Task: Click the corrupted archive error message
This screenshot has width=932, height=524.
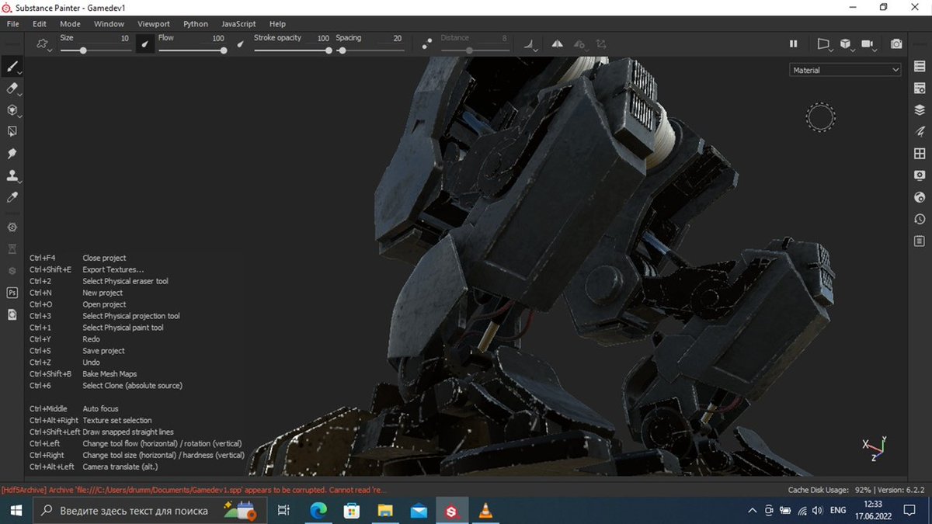Action: [x=194, y=490]
